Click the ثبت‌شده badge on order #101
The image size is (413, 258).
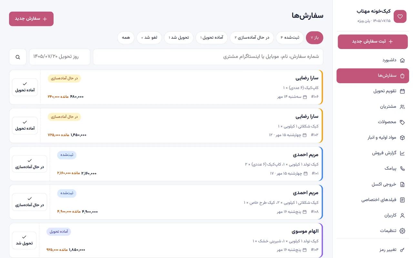coord(67,155)
